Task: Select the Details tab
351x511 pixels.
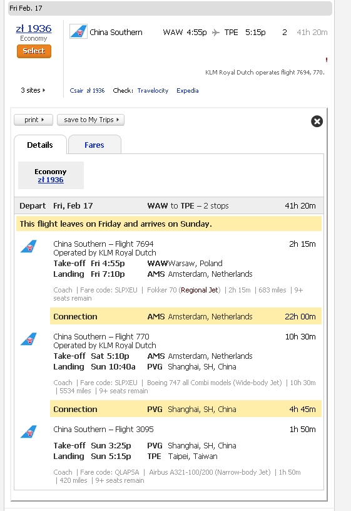Action: click(40, 145)
